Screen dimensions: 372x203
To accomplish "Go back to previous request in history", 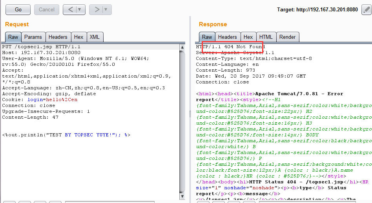I will coord(71,10).
